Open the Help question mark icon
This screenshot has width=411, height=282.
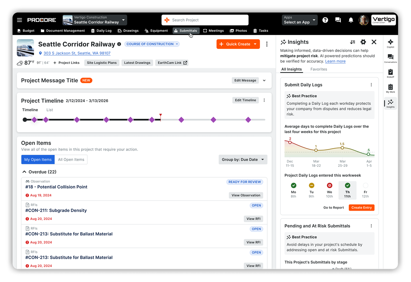click(x=325, y=20)
